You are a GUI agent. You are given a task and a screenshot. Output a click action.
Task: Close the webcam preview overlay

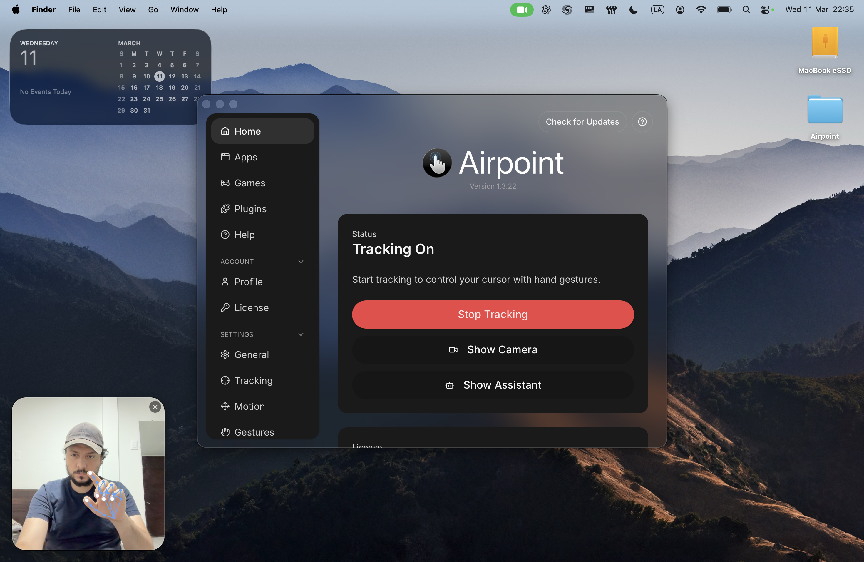(155, 407)
